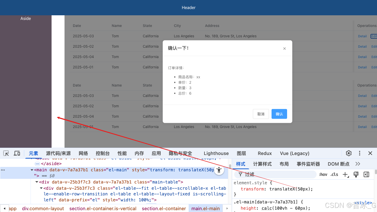Image resolution: width=377 pixels, height=212 pixels.
Task: Click the Detail link in upper table's 2025-05-03 row
Action: 362,36
